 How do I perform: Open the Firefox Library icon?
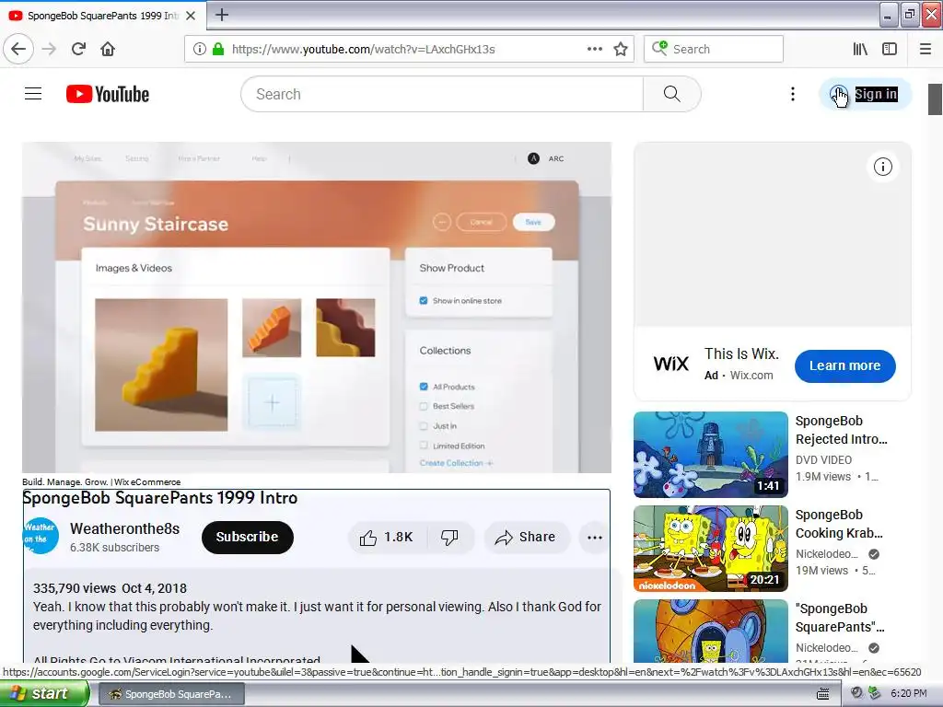tap(860, 49)
